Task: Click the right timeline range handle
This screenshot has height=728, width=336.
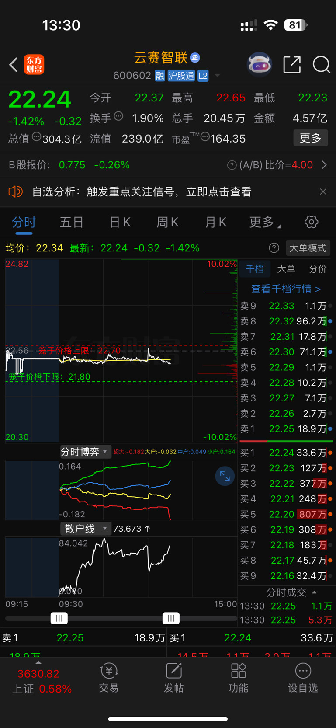Action: [171, 618]
